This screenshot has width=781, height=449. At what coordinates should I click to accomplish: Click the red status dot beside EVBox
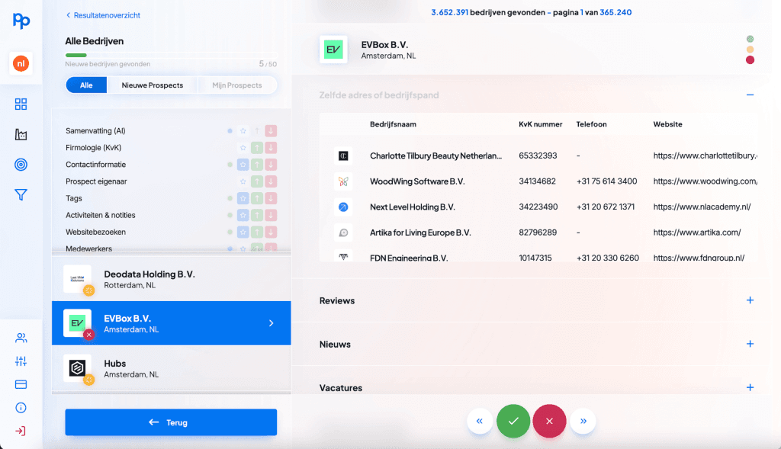pyautogui.click(x=750, y=60)
